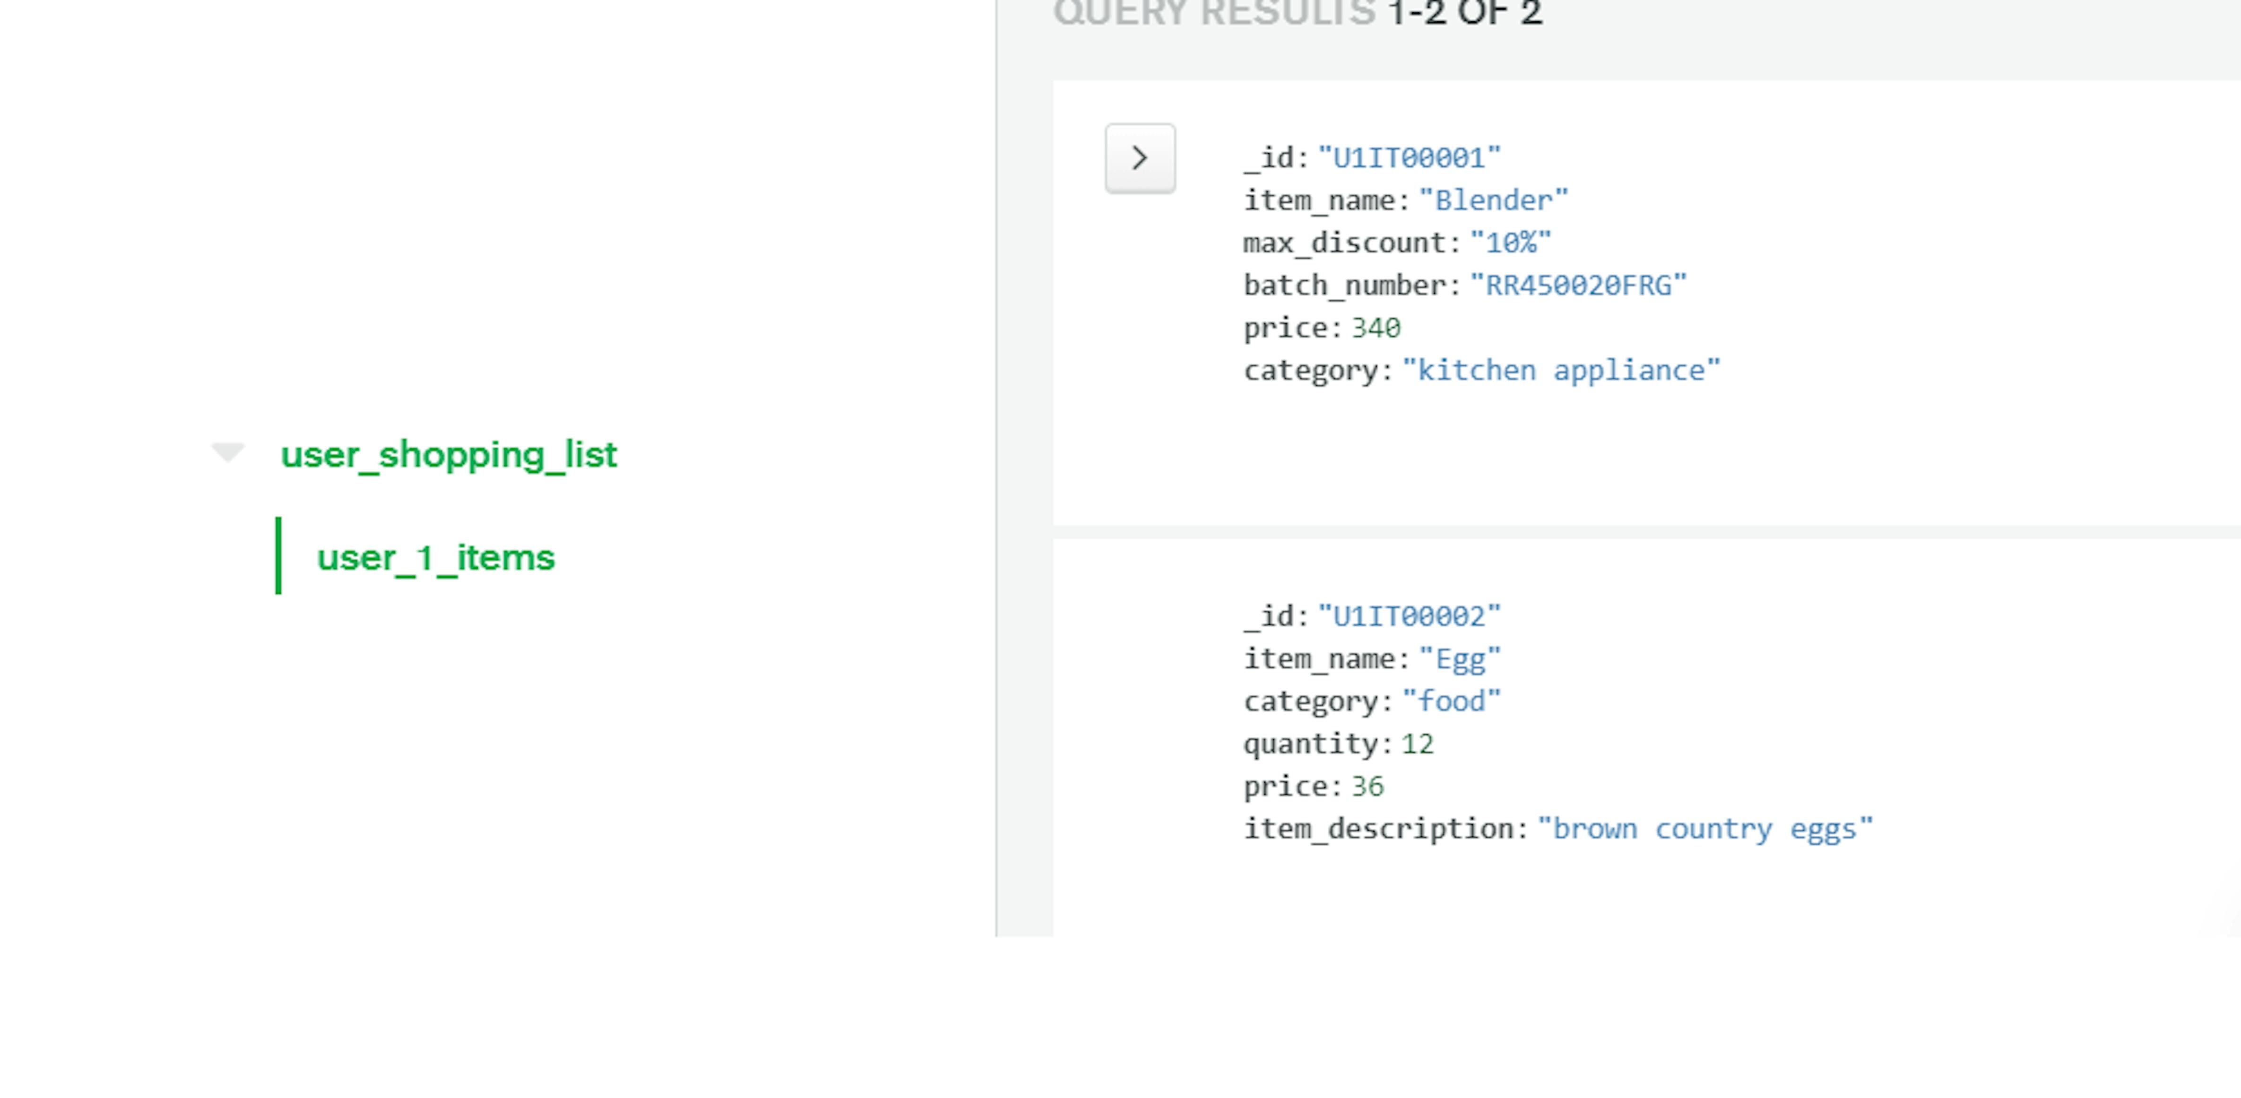The height and width of the screenshot is (1098, 2241).
Task: Click the item_name value Blender
Action: [x=1494, y=200]
